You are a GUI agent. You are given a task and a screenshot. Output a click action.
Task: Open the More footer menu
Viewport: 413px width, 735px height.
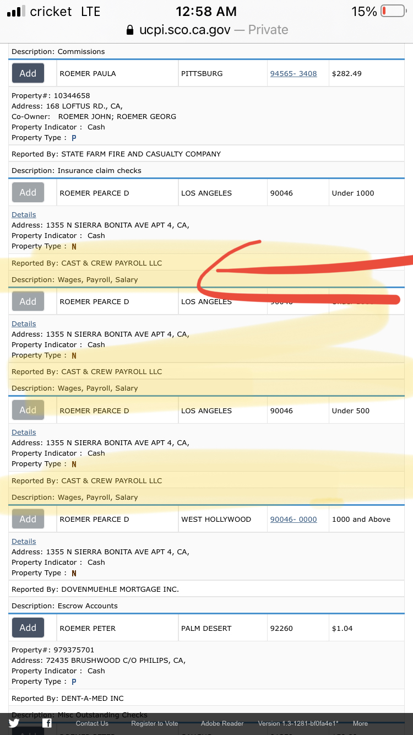(x=360, y=723)
